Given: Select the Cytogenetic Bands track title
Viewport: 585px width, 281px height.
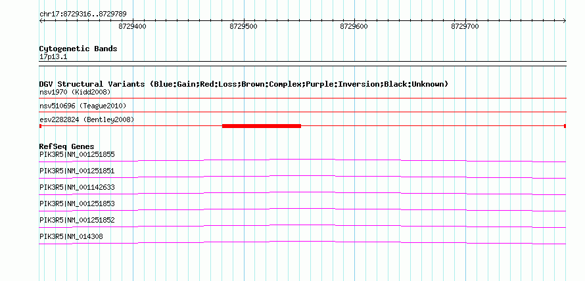Looking at the screenshot, I should click(78, 49).
